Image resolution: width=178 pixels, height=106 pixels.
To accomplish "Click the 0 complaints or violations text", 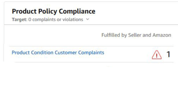I will click(56, 19).
